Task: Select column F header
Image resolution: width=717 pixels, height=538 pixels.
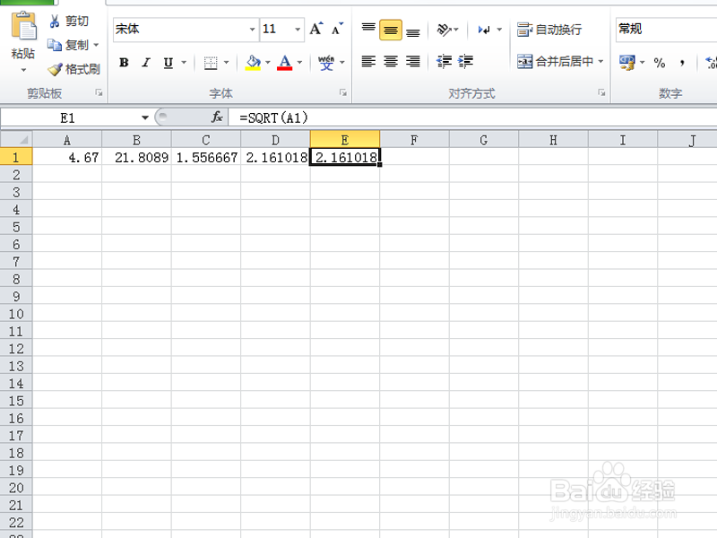Action: pos(414,140)
